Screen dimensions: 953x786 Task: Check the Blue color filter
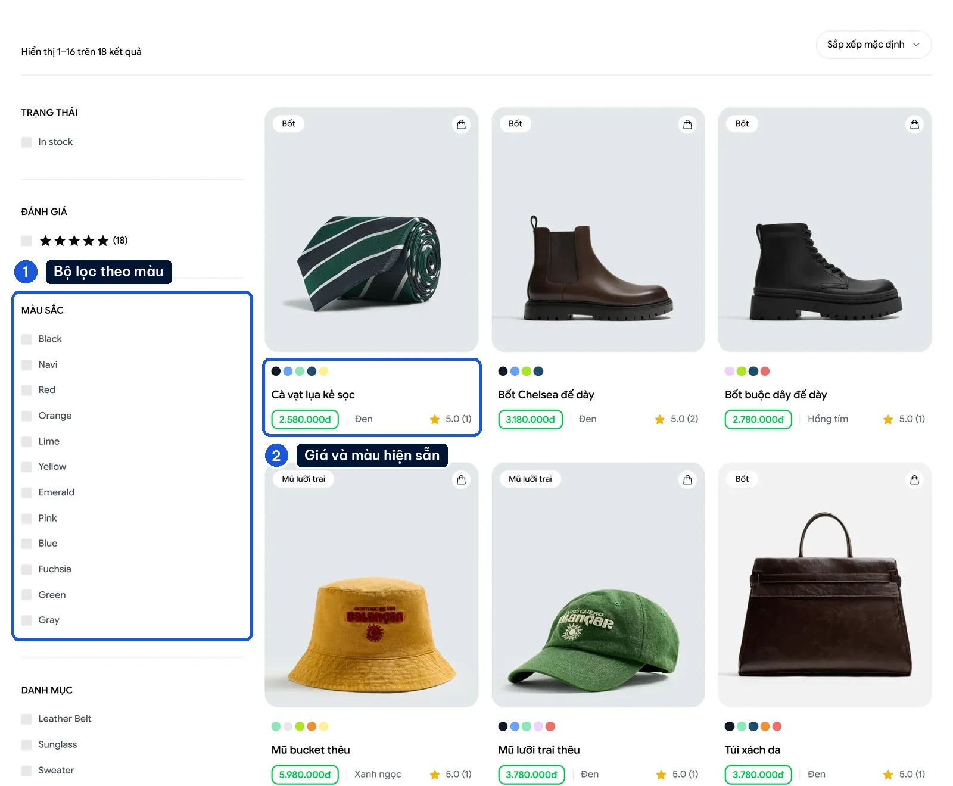[27, 544]
